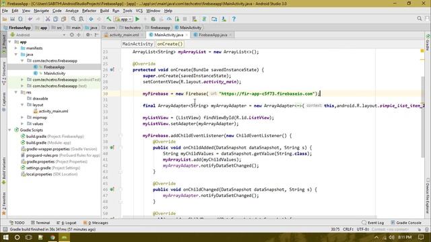Open the Refactor menu
This screenshot has width=431, height=242.
pos(90,11)
